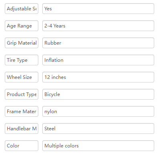
Task: Edit the 'Yes' value field
Action: (x=98, y=9)
